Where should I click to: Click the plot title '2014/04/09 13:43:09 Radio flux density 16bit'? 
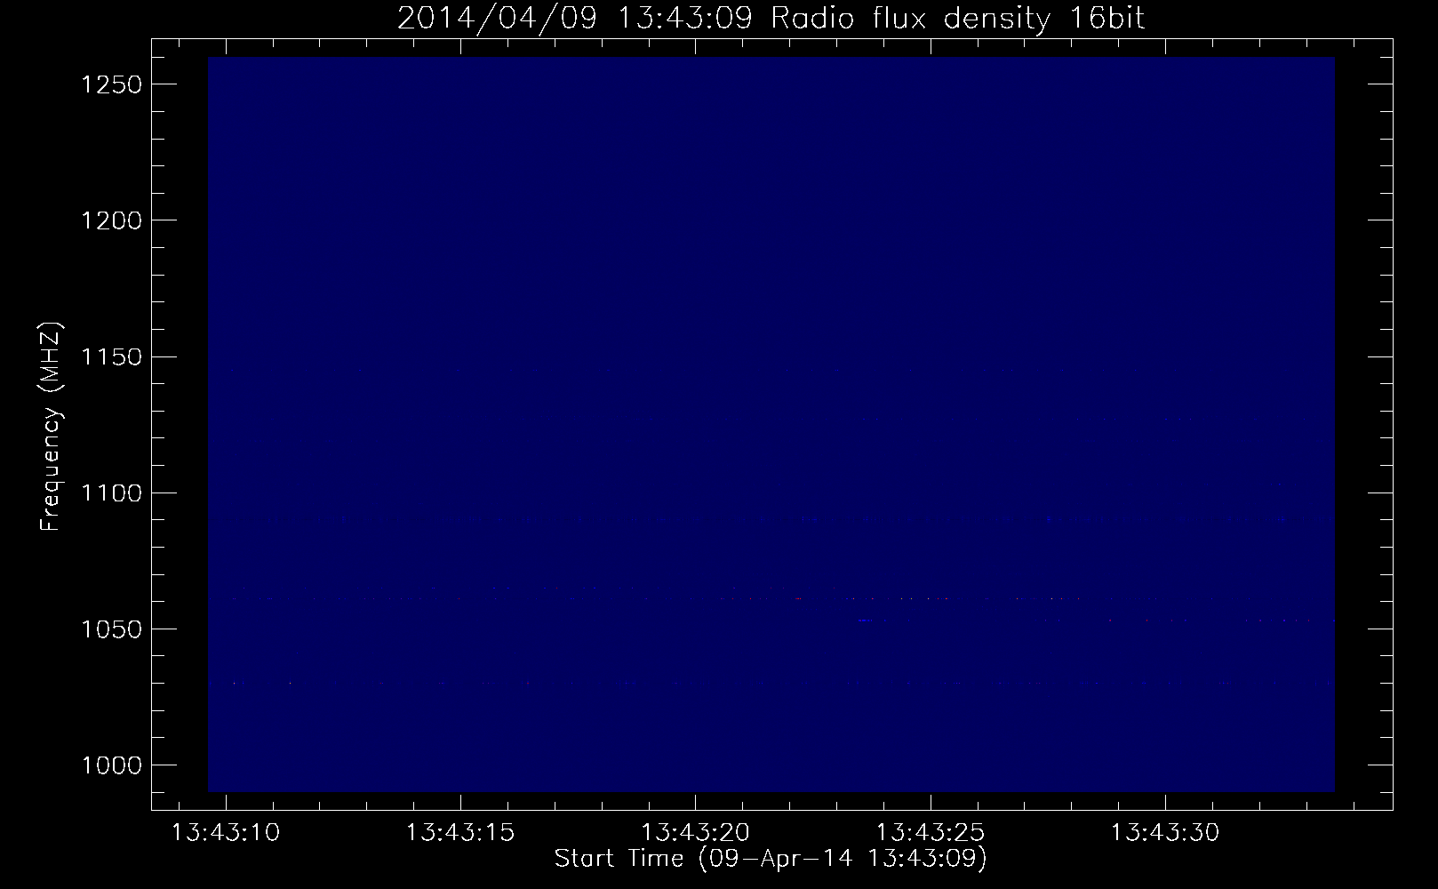tap(771, 18)
